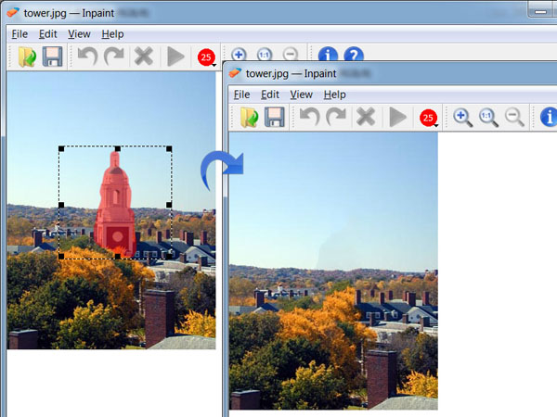Open File menu in back window
This screenshot has height=417, width=557.
pos(18,34)
